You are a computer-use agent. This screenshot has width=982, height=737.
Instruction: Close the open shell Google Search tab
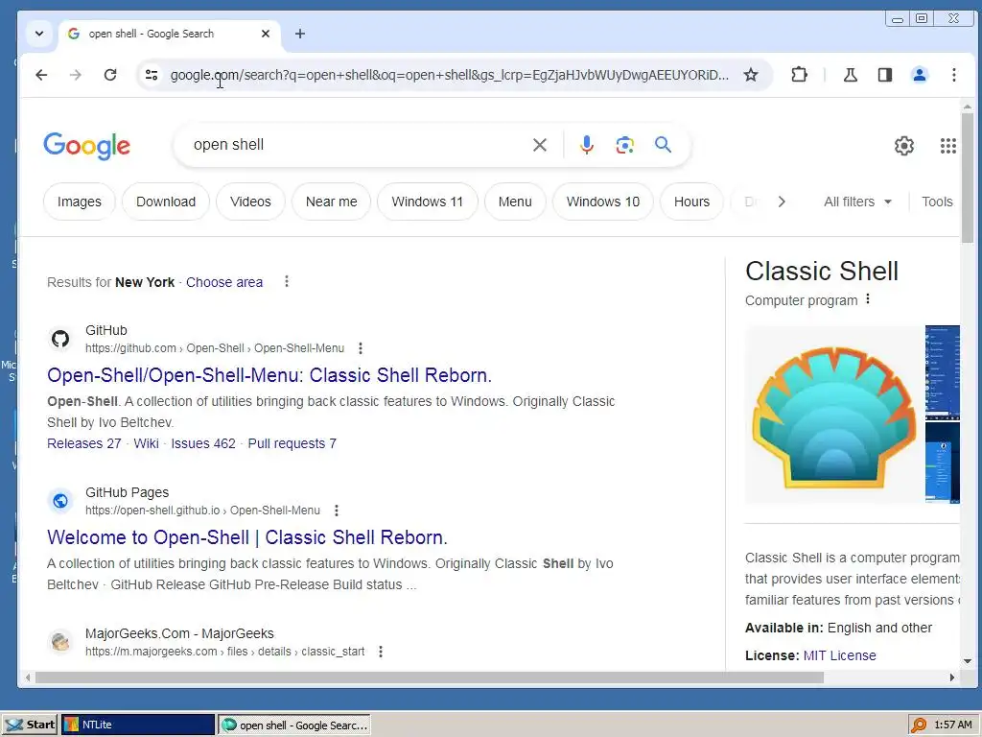click(x=266, y=34)
